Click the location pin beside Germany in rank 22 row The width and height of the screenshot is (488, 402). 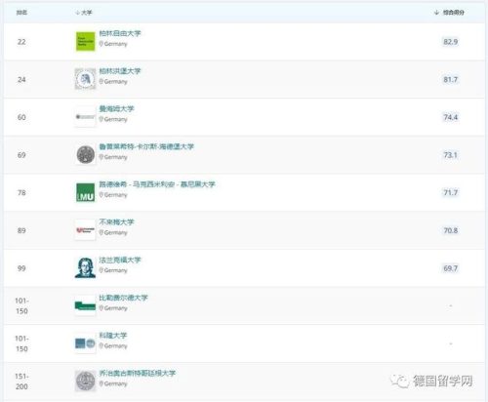pos(102,44)
